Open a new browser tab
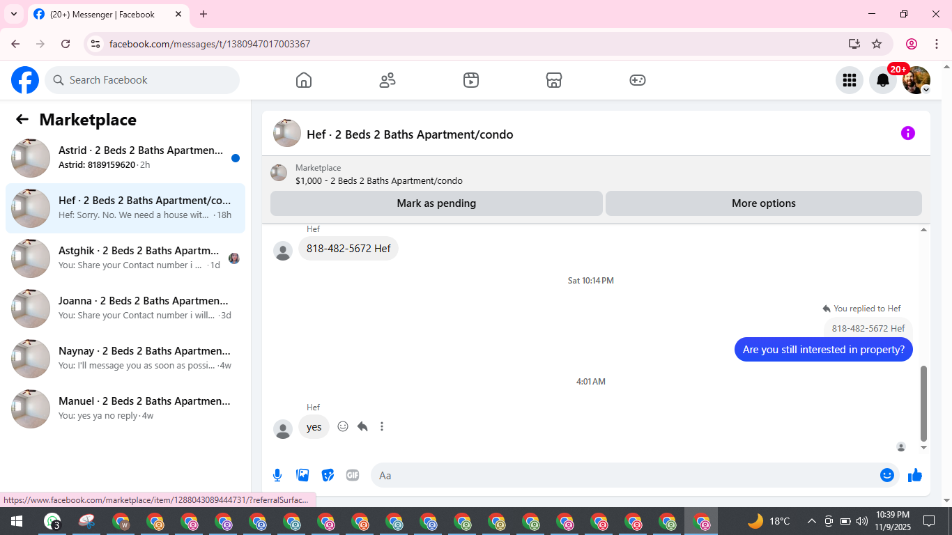Viewport: 952px width, 535px height. pyautogui.click(x=204, y=14)
